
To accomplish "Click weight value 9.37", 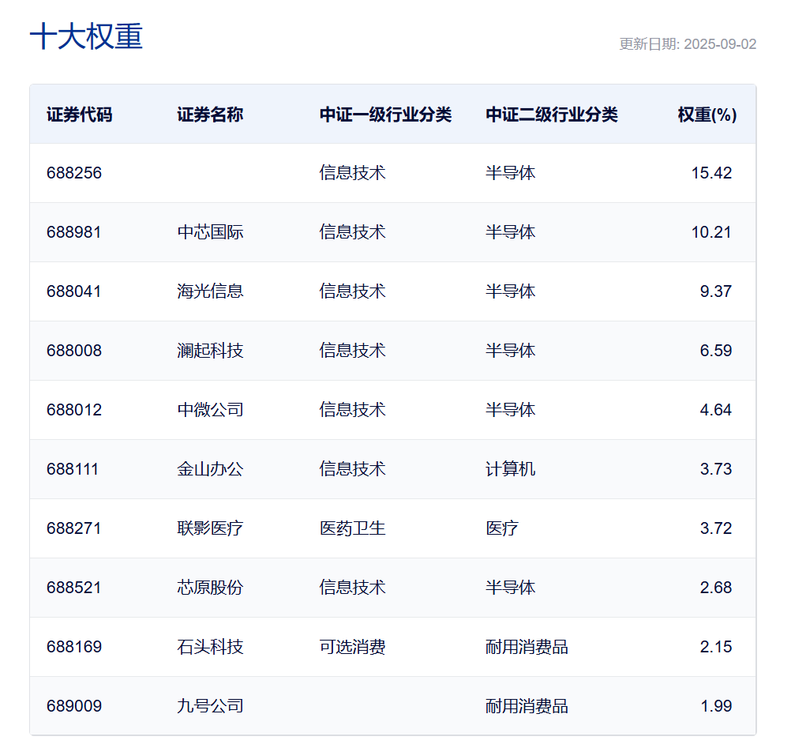I will pos(716,291).
